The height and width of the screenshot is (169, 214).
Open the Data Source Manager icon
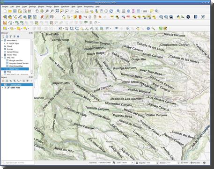point(5,17)
